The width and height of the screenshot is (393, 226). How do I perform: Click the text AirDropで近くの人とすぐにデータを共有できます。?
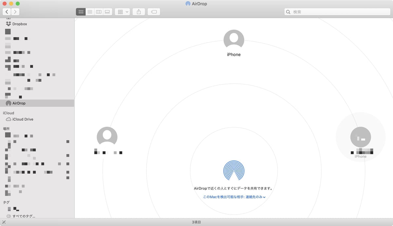234,188
